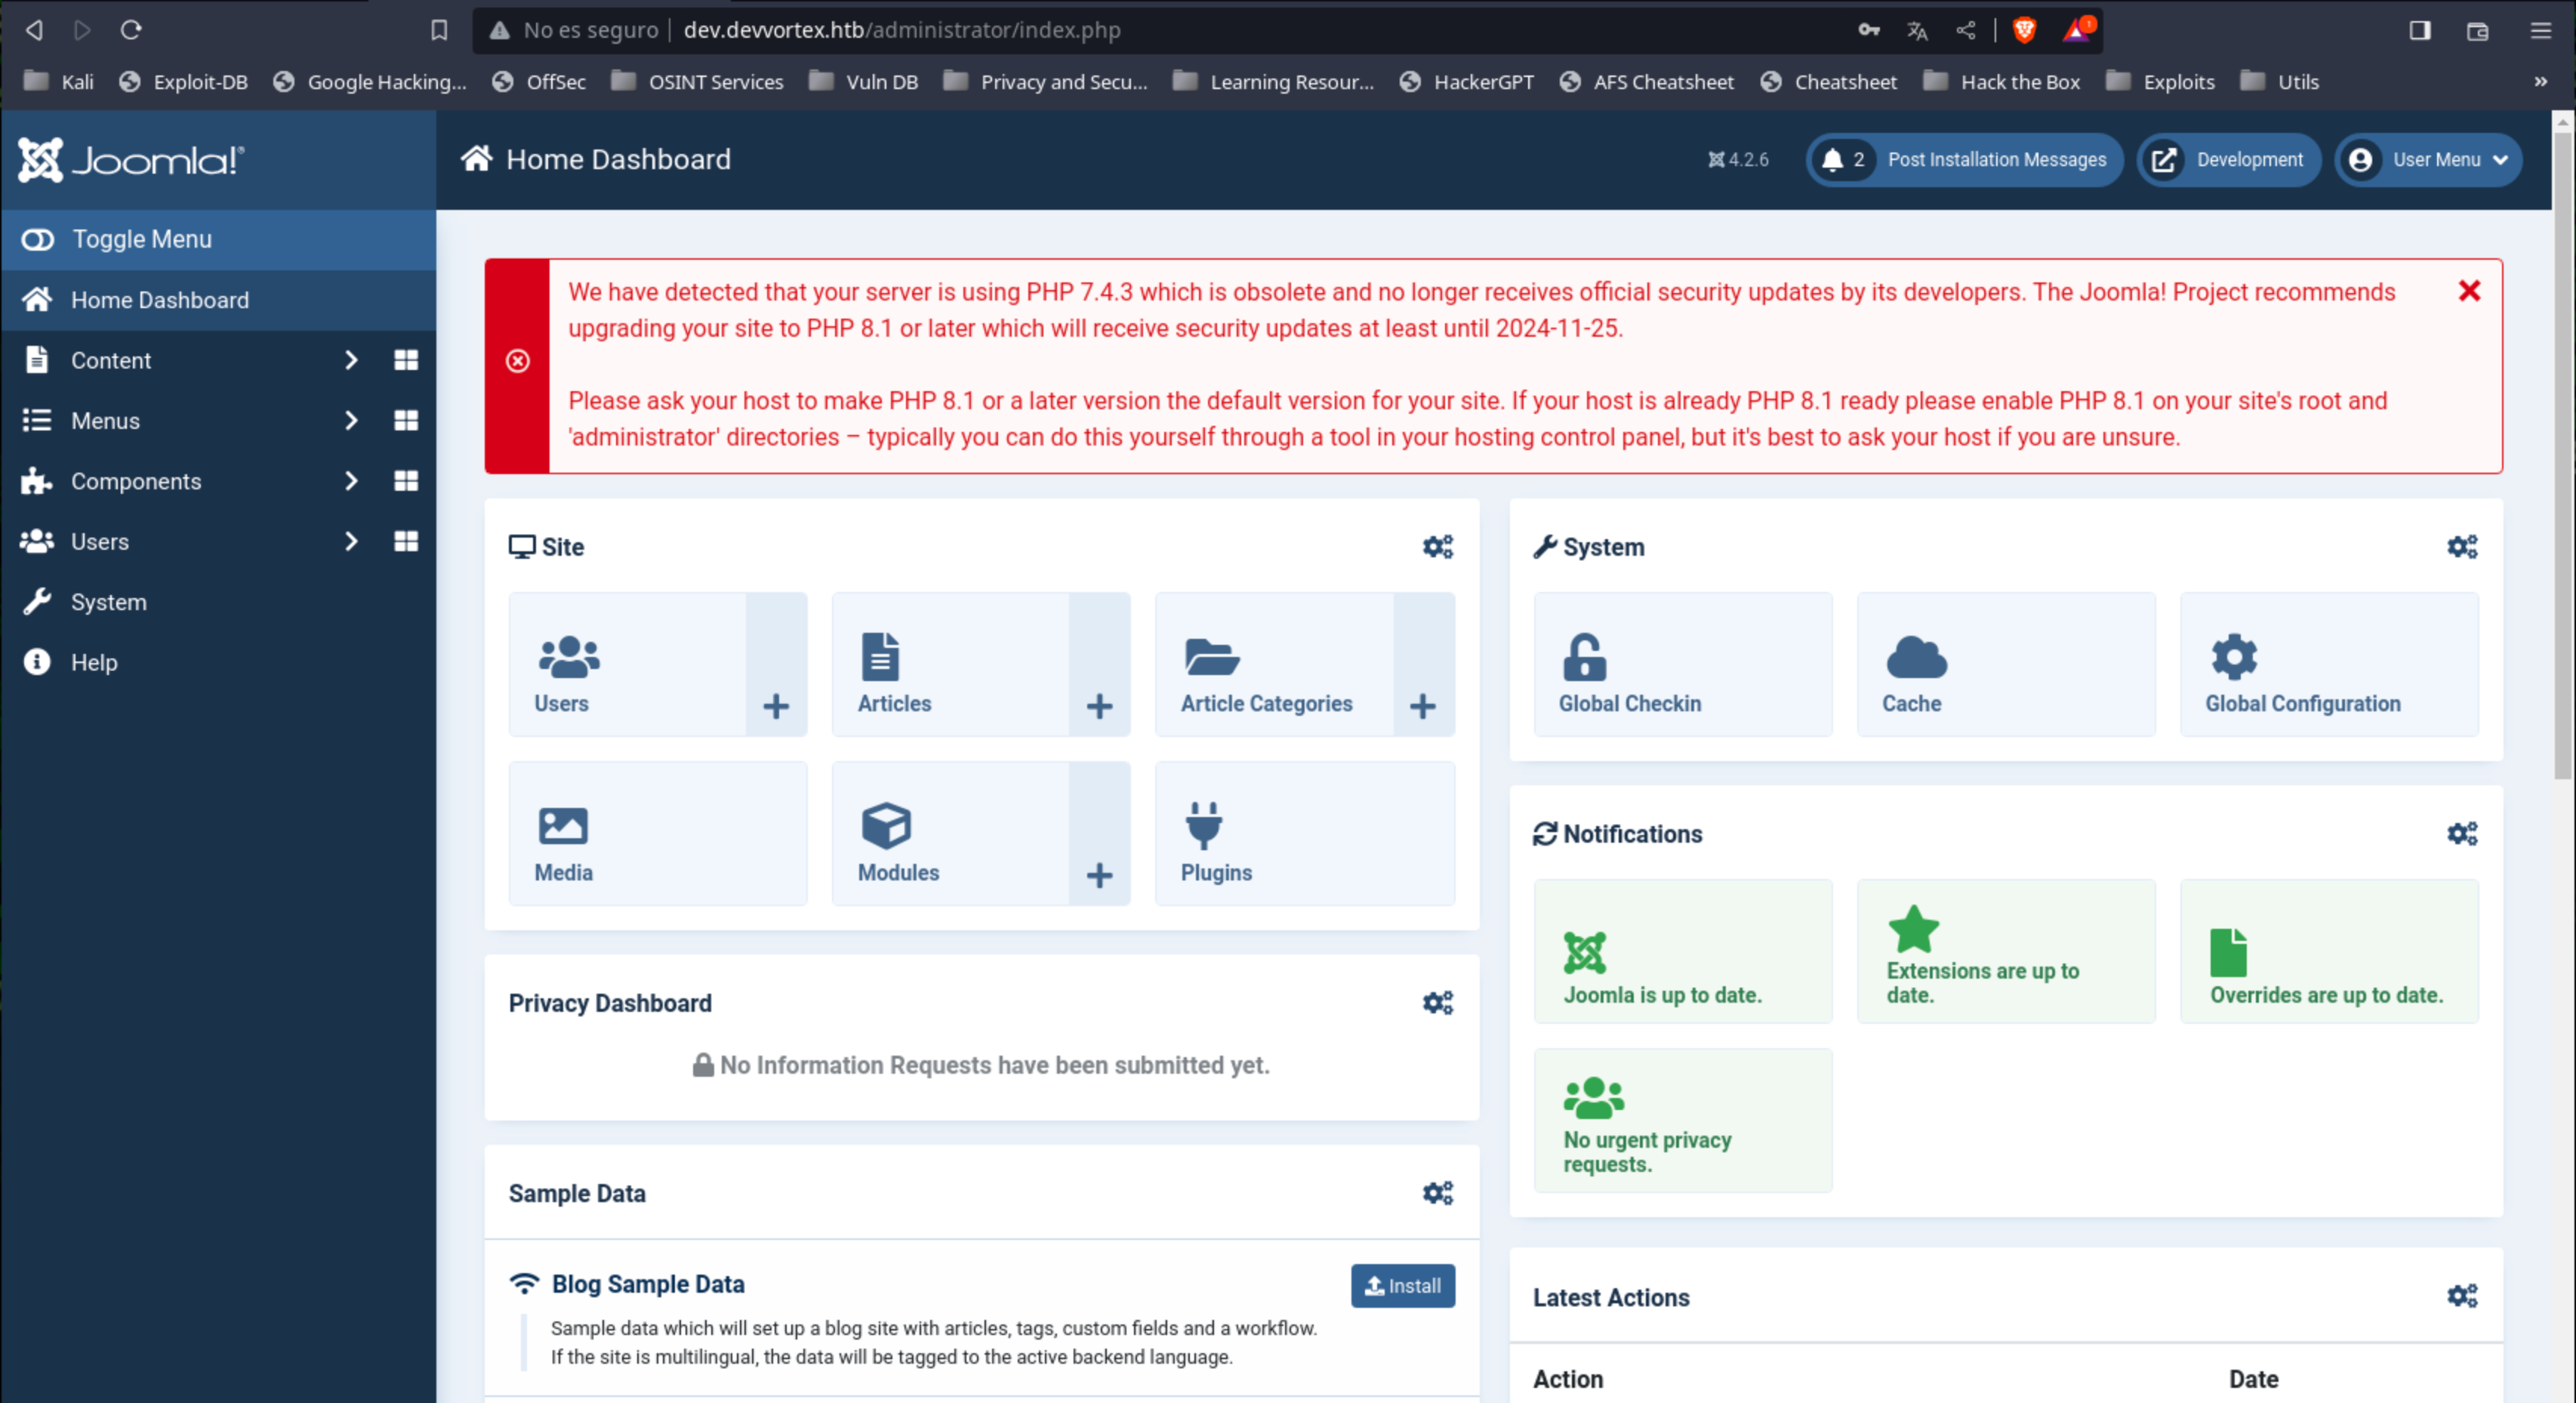Add a new user with plus icon
The image size is (2576, 1403).
point(776,665)
